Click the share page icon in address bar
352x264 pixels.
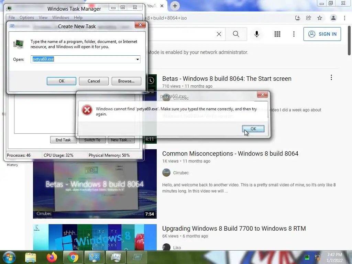(309, 18)
